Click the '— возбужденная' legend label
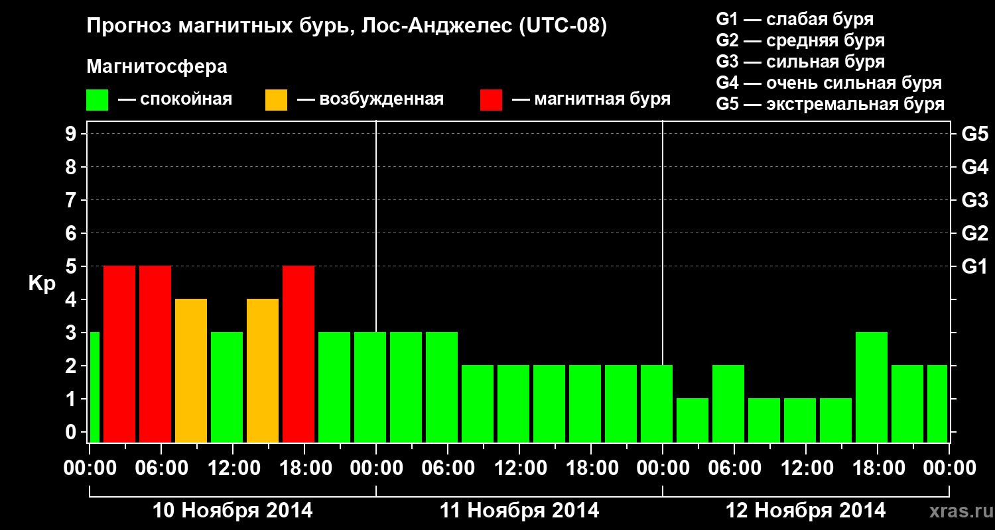 [x=370, y=100]
